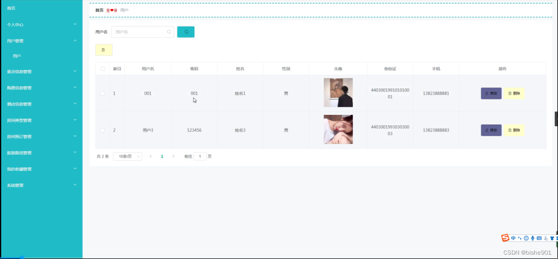Click 删除 button for user 001
This screenshot has width=558, height=259.
(x=514, y=93)
